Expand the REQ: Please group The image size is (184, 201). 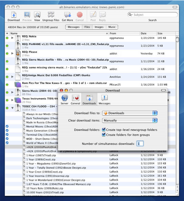13,53
